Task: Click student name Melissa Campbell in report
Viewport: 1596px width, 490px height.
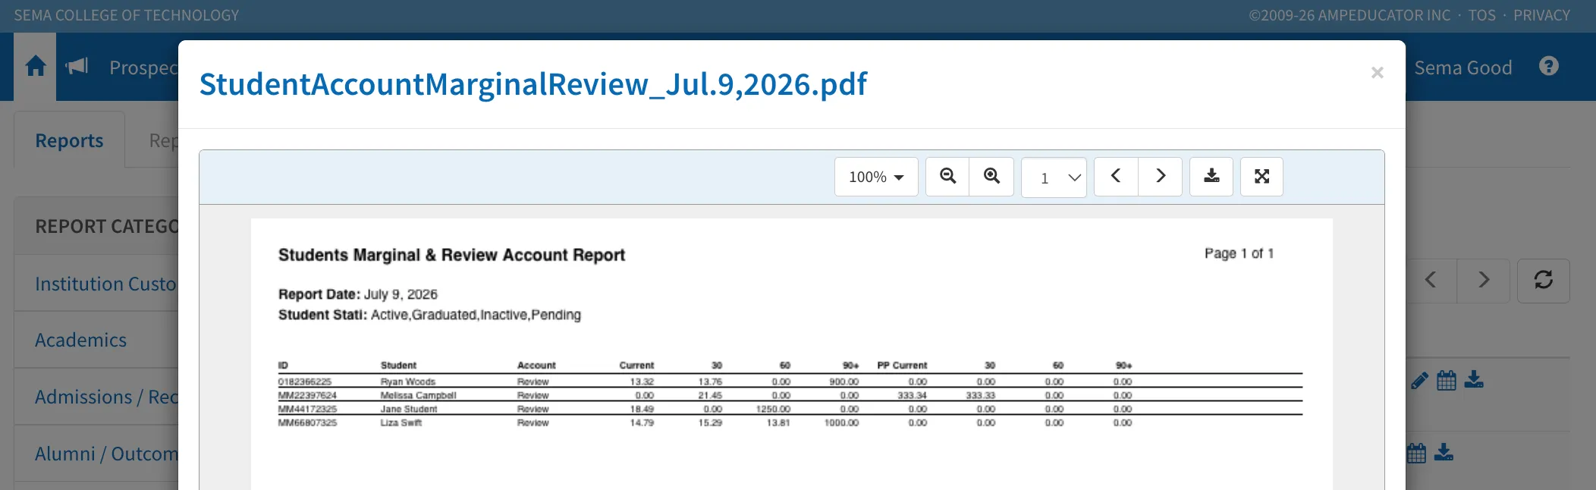Action: (x=419, y=395)
